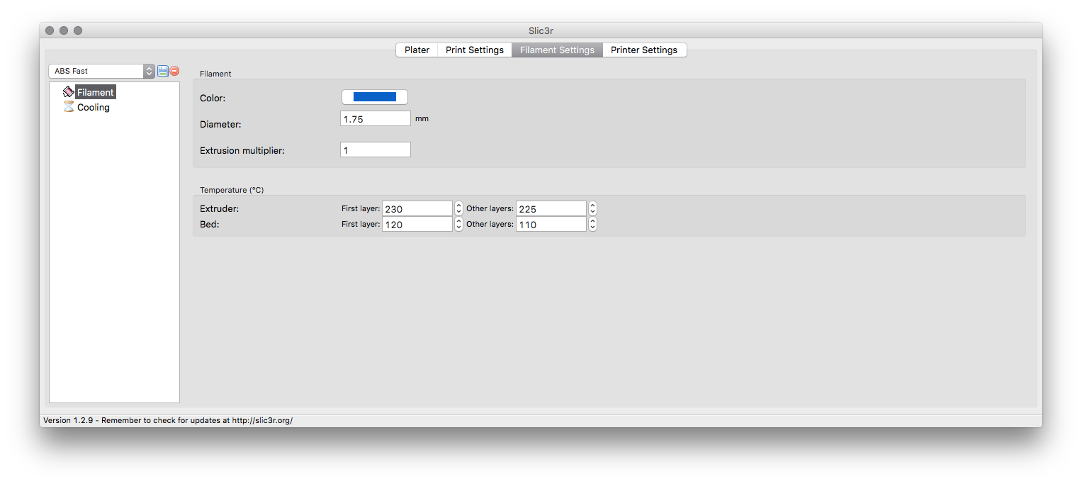This screenshot has height=484, width=1082.
Task: Switch to the Plater tab
Action: point(417,50)
